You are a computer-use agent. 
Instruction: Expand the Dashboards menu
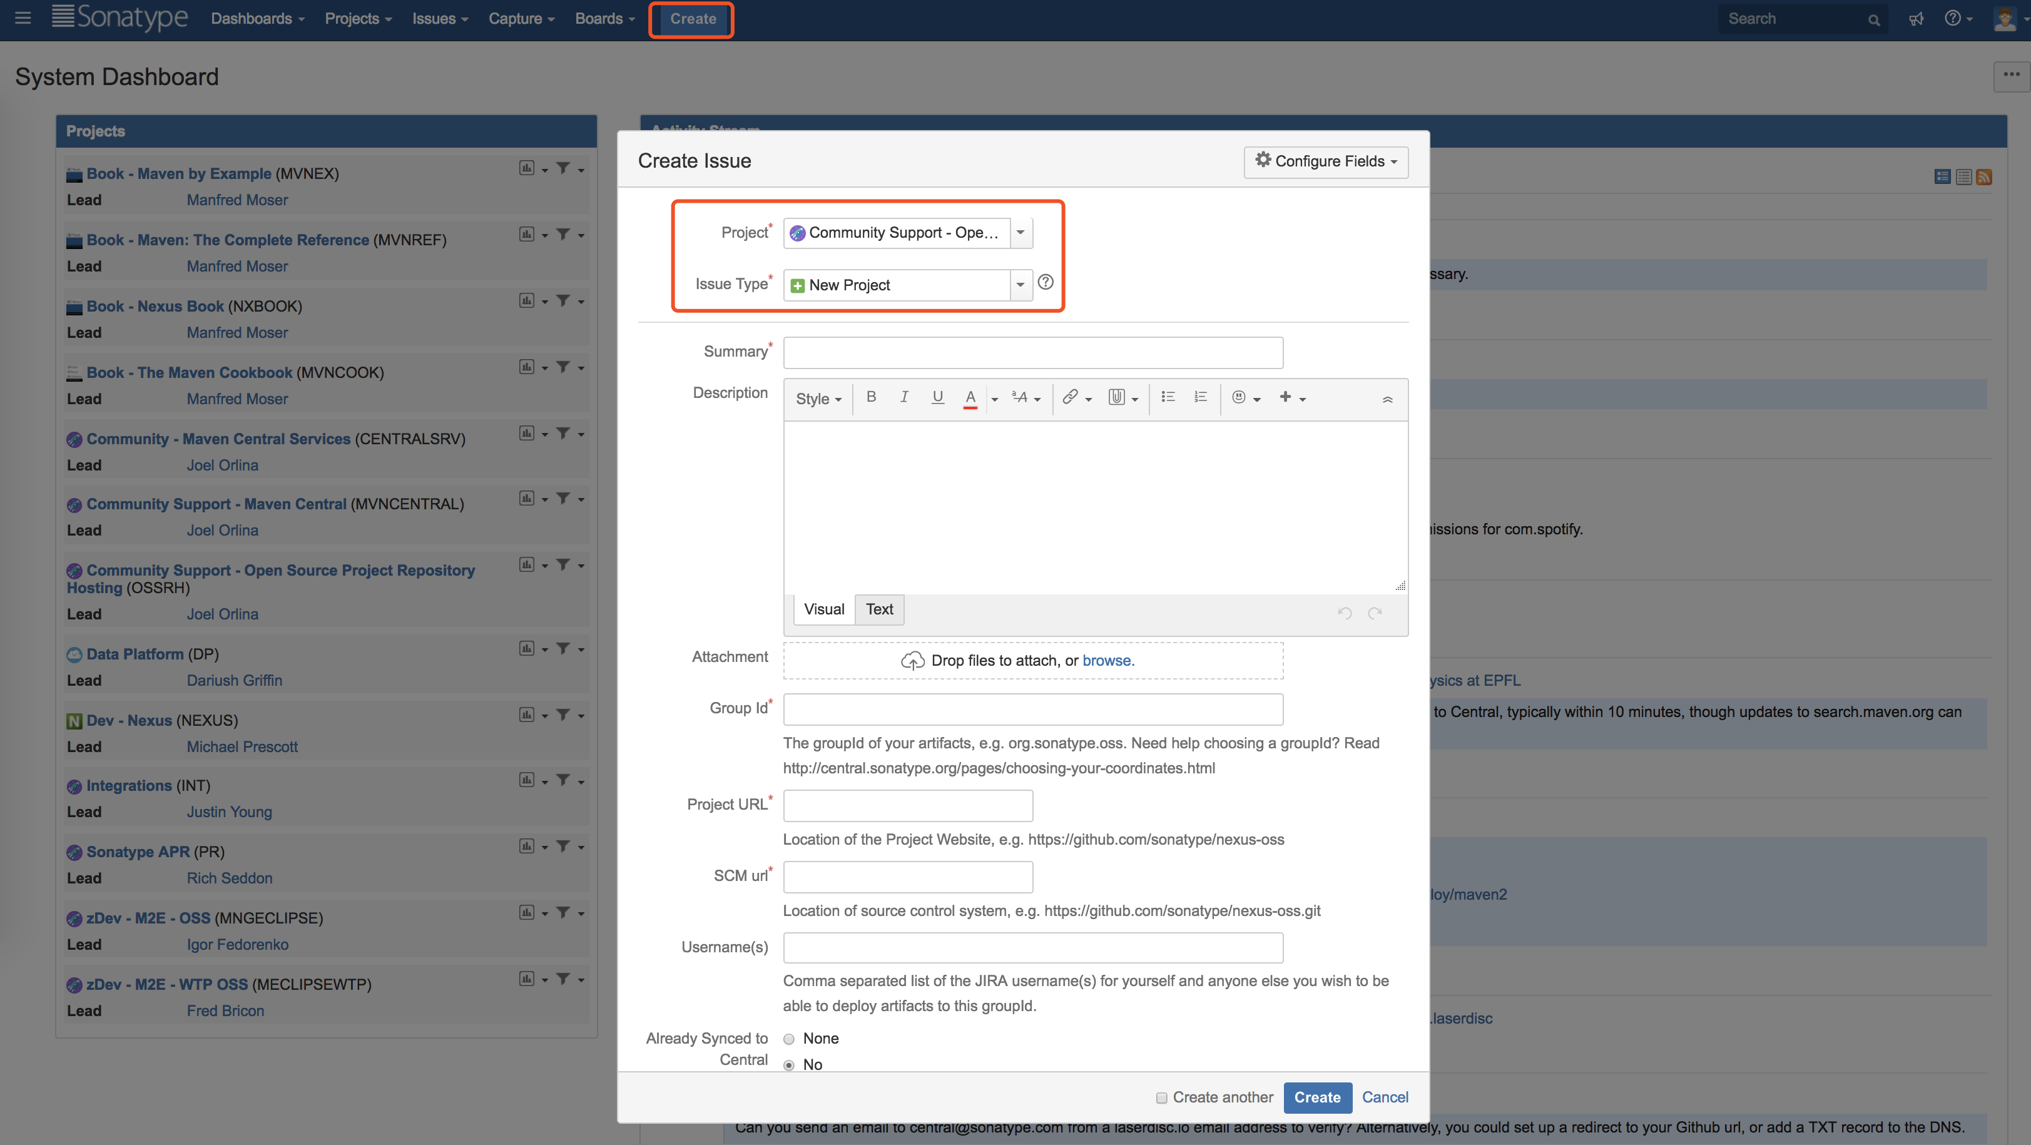(257, 18)
